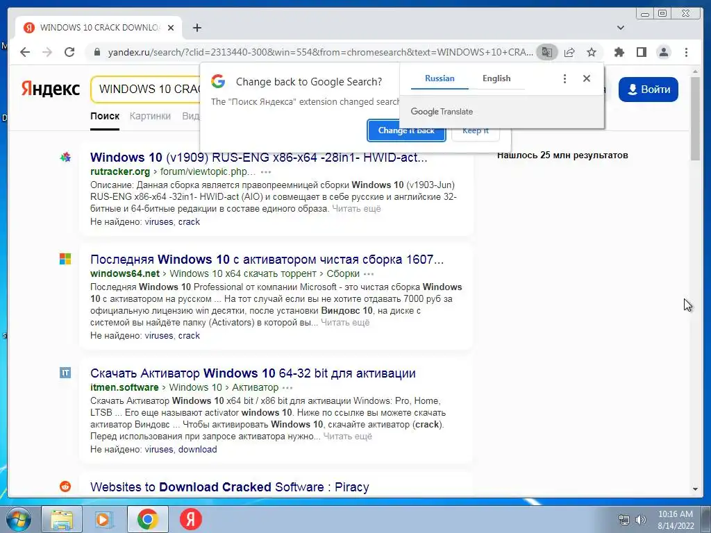Close the Google Translate popup
This screenshot has width=711, height=533.
click(x=586, y=78)
